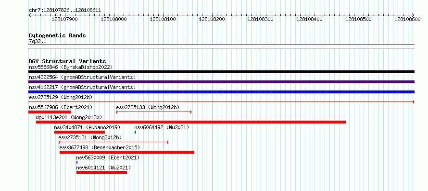Select the blue nsv4162217 variant bar
Screen dimensions: 428x191
[221, 92]
